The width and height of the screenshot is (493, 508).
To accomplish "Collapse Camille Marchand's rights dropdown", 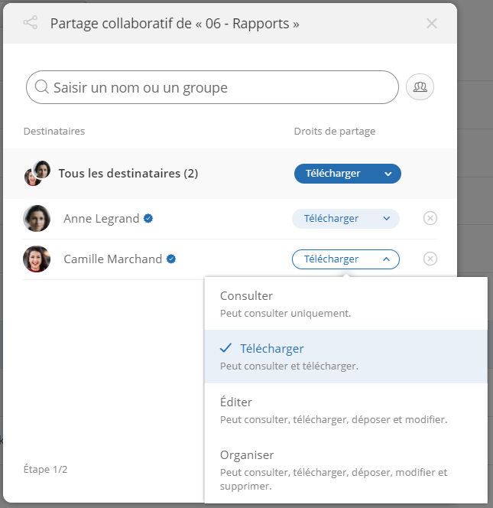I will tap(345, 259).
